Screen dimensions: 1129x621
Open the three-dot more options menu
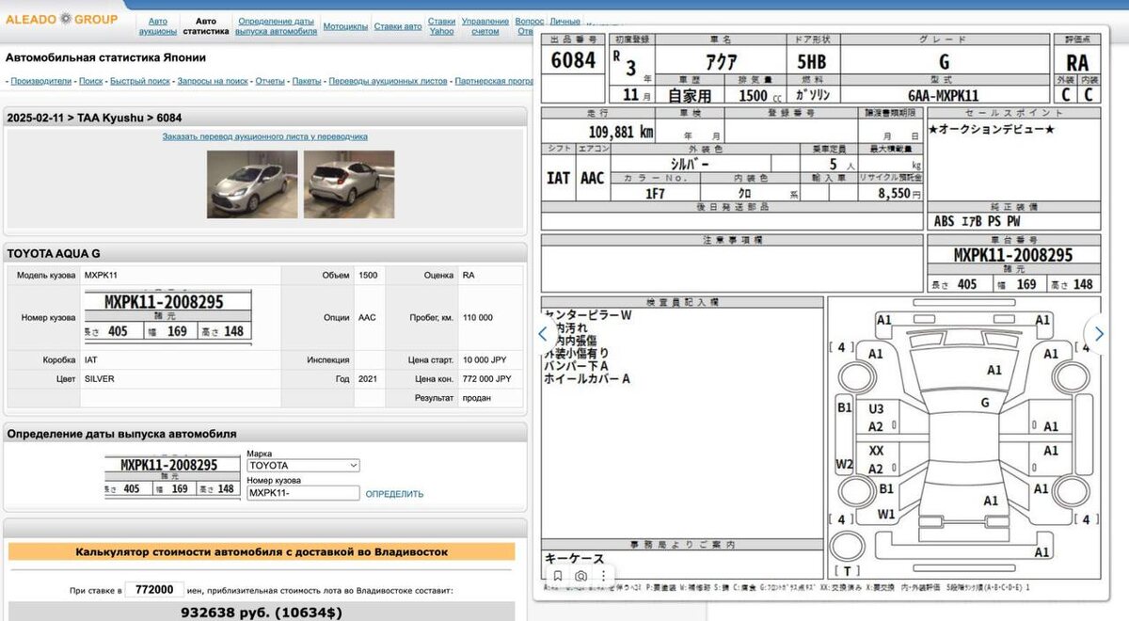click(603, 576)
